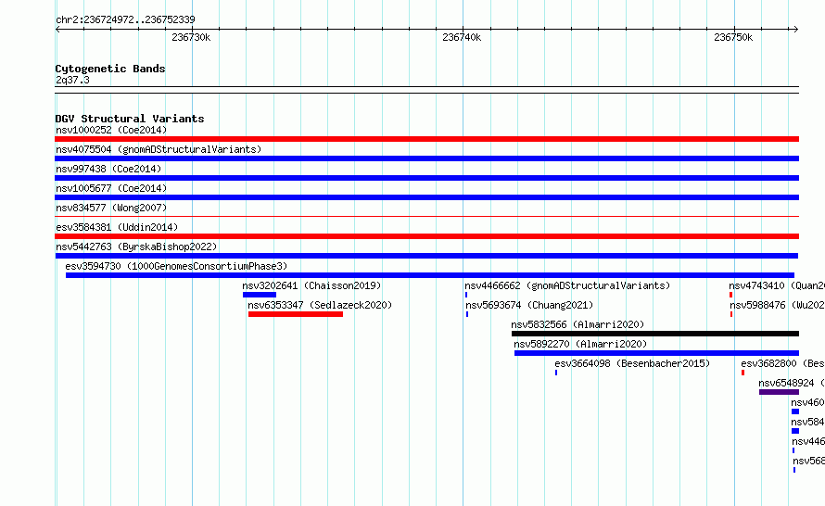Click the 236730k ruler label
This screenshot has width=825, height=506.
pos(191,37)
